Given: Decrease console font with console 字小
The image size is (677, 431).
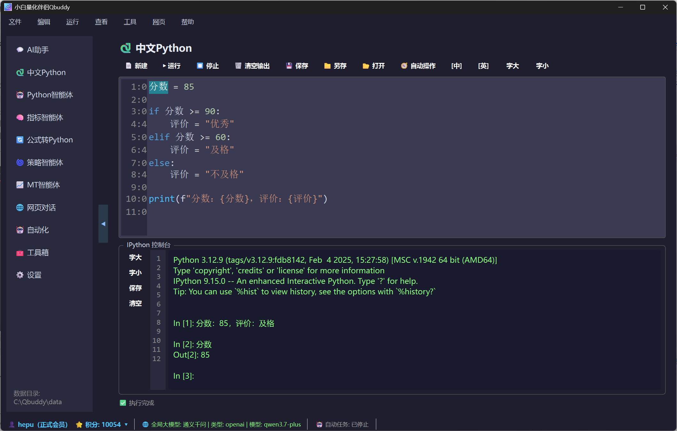Looking at the screenshot, I should (136, 273).
